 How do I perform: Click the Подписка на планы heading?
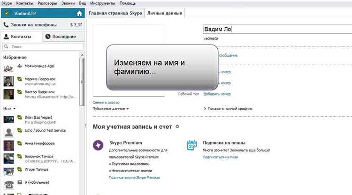click(x=224, y=143)
